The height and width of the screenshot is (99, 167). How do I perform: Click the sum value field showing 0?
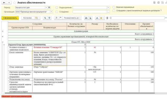[x=137, y=18]
